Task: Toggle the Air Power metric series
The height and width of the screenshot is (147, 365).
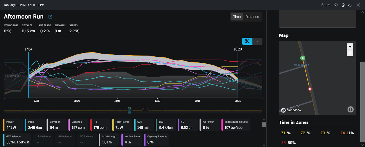Action: [210, 125]
